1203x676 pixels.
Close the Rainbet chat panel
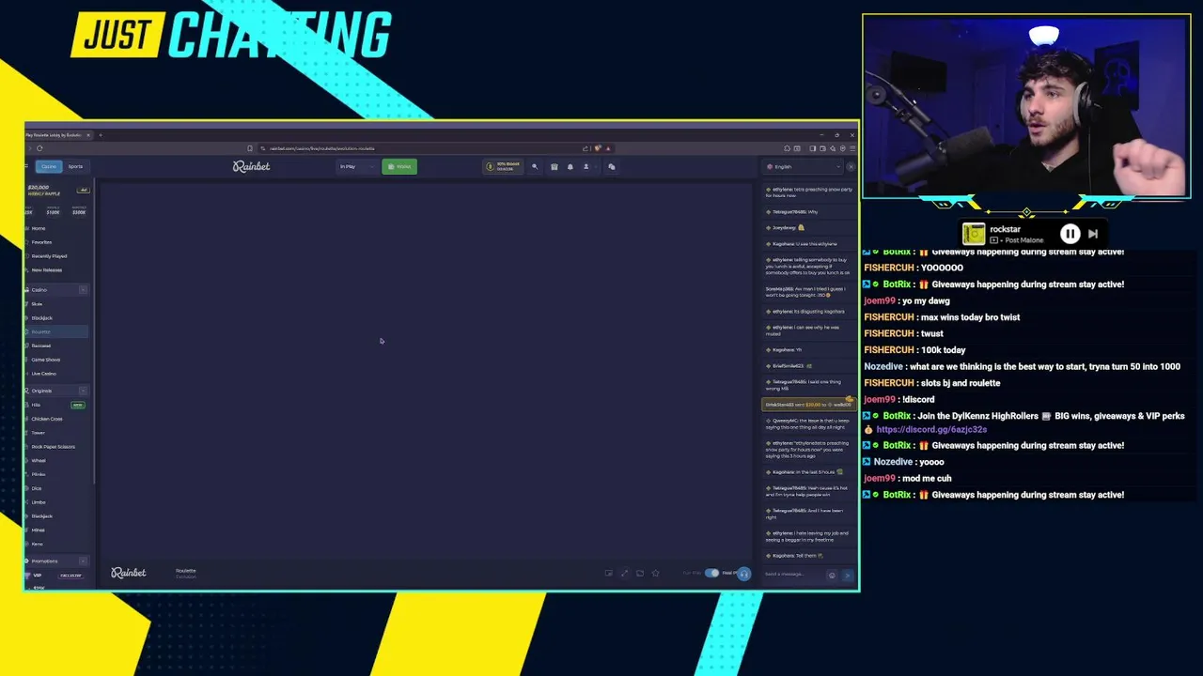click(851, 166)
